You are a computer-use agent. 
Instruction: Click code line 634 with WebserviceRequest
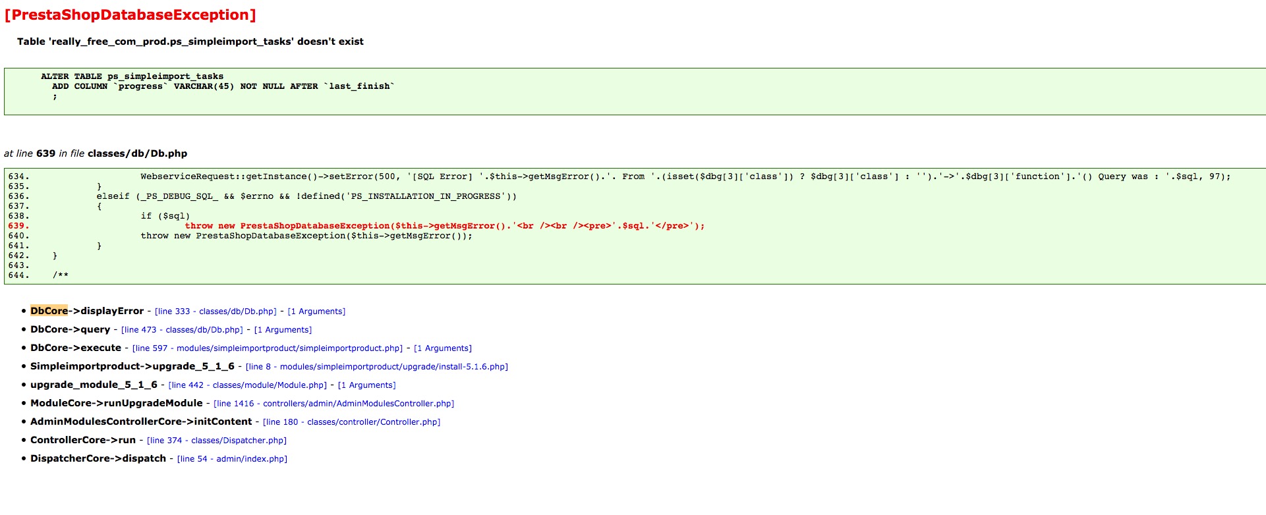click(x=685, y=176)
